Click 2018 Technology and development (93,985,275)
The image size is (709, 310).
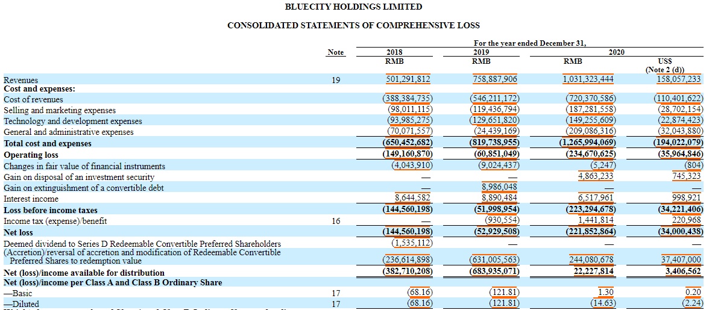(x=411, y=121)
